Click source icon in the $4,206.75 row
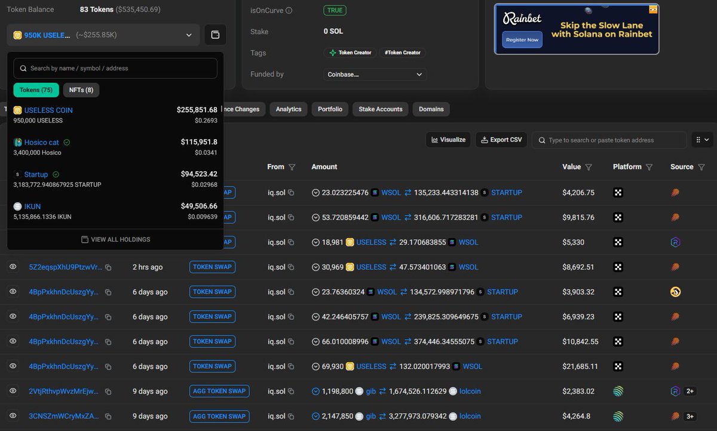 [676, 193]
